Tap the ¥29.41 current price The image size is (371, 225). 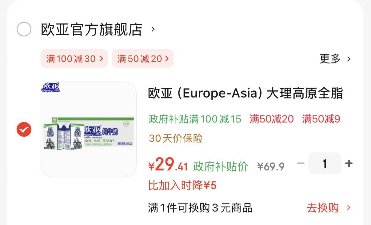[x=168, y=165]
